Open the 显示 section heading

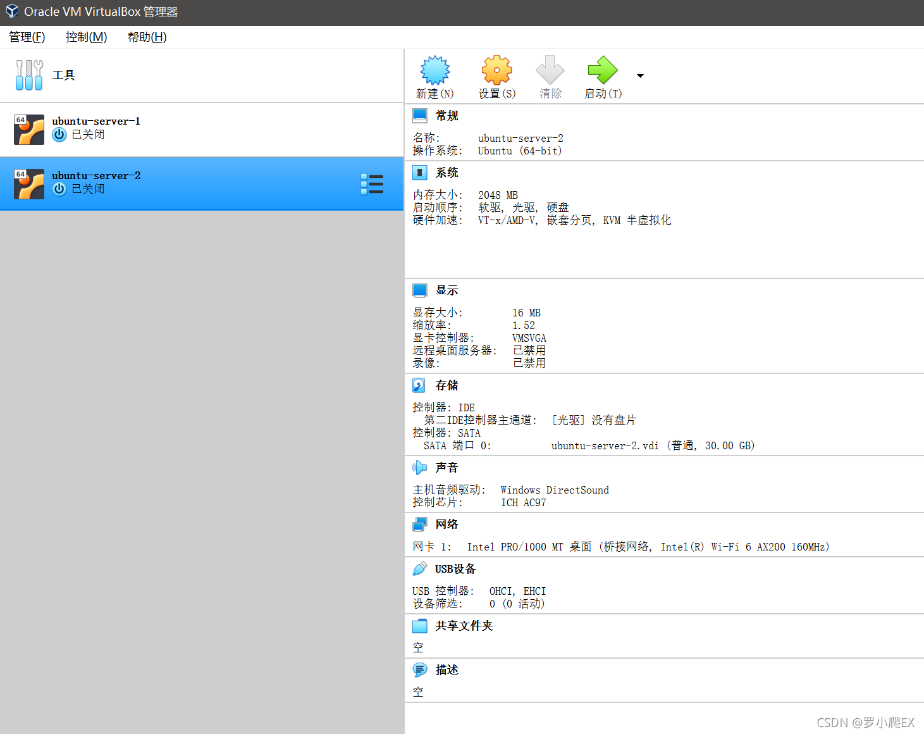[x=447, y=290]
